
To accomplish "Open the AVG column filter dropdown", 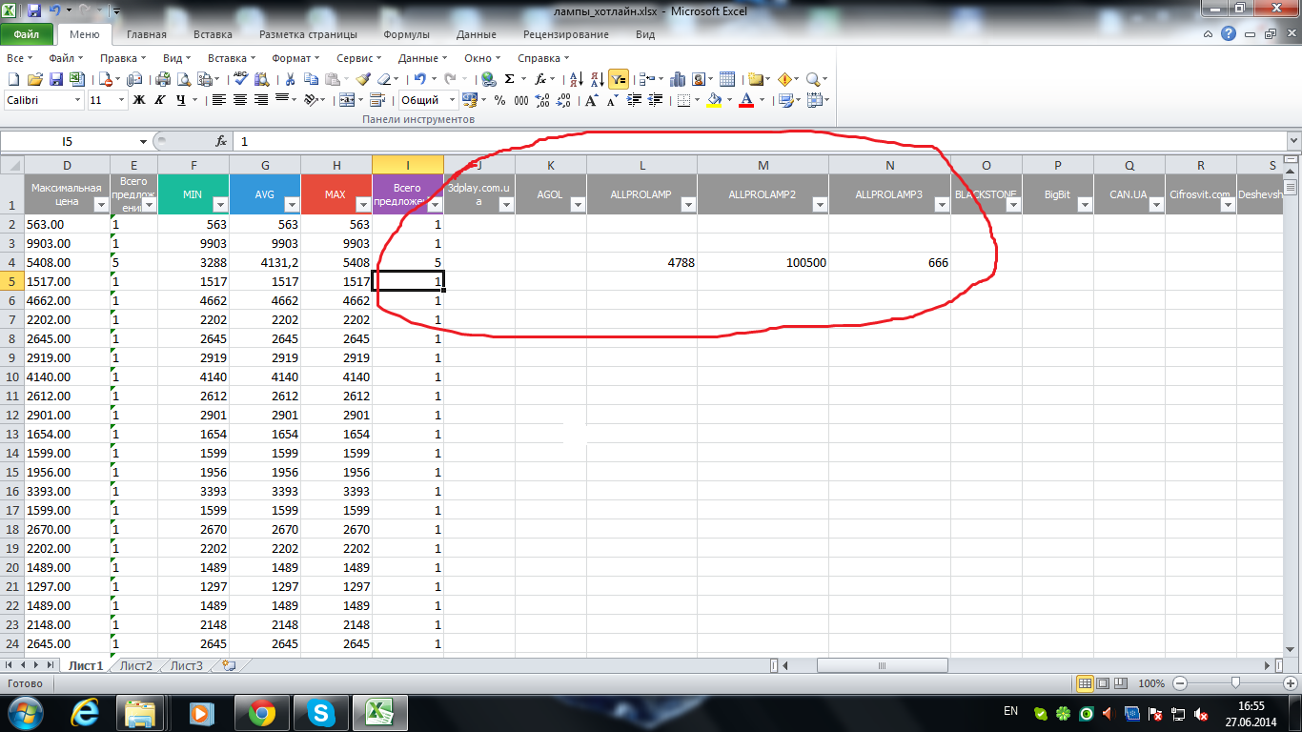I will (292, 205).
